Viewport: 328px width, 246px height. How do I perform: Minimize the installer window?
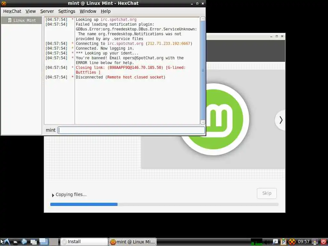point(271,37)
